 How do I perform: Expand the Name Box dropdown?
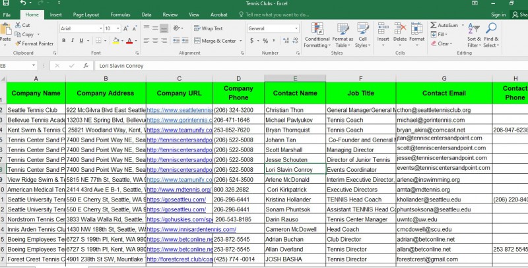(x=34, y=66)
